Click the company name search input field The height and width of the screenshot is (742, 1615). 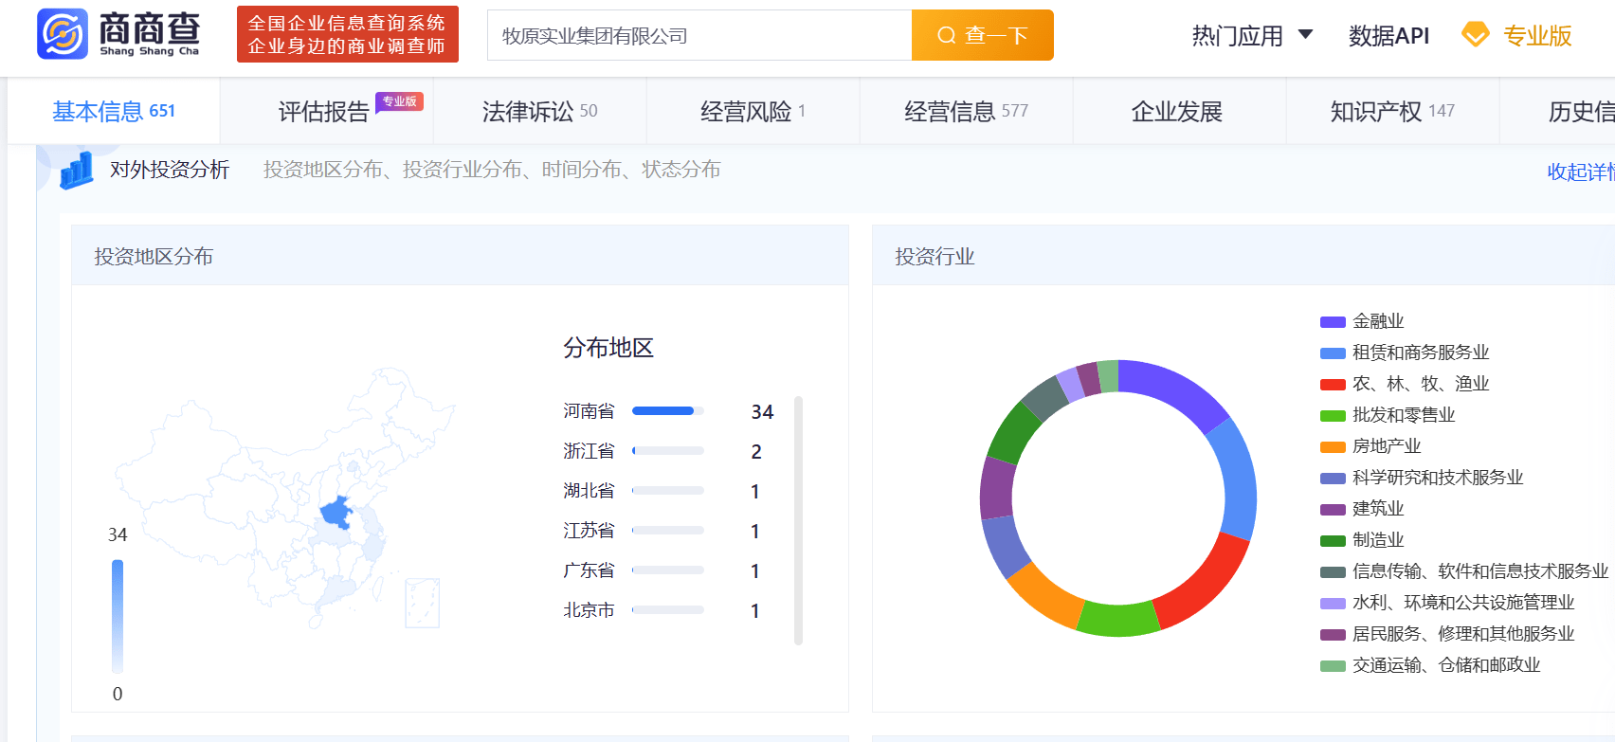[x=699, y=36]
